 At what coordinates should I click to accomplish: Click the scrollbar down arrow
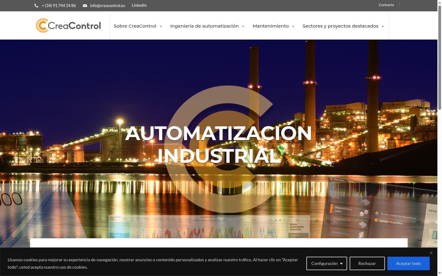pyautogui.click(x=440, y=273)
